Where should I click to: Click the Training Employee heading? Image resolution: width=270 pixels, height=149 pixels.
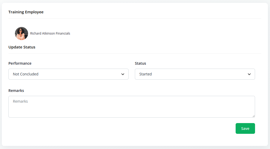(26, 12)
